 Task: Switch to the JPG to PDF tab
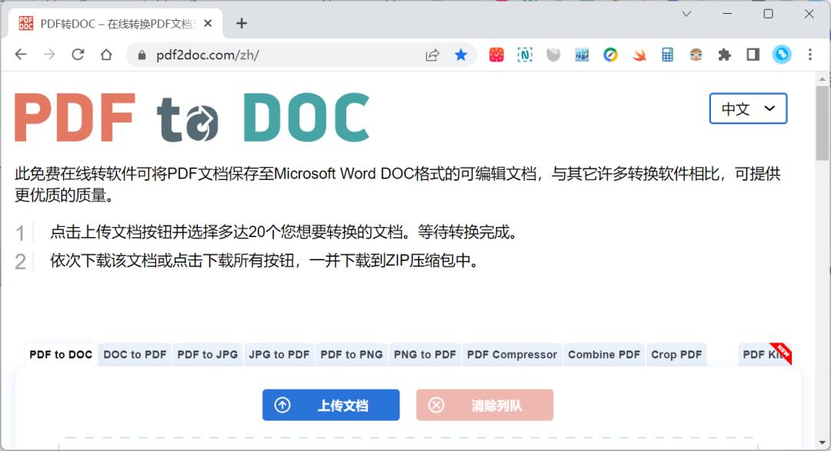click(x=279, y=354)
